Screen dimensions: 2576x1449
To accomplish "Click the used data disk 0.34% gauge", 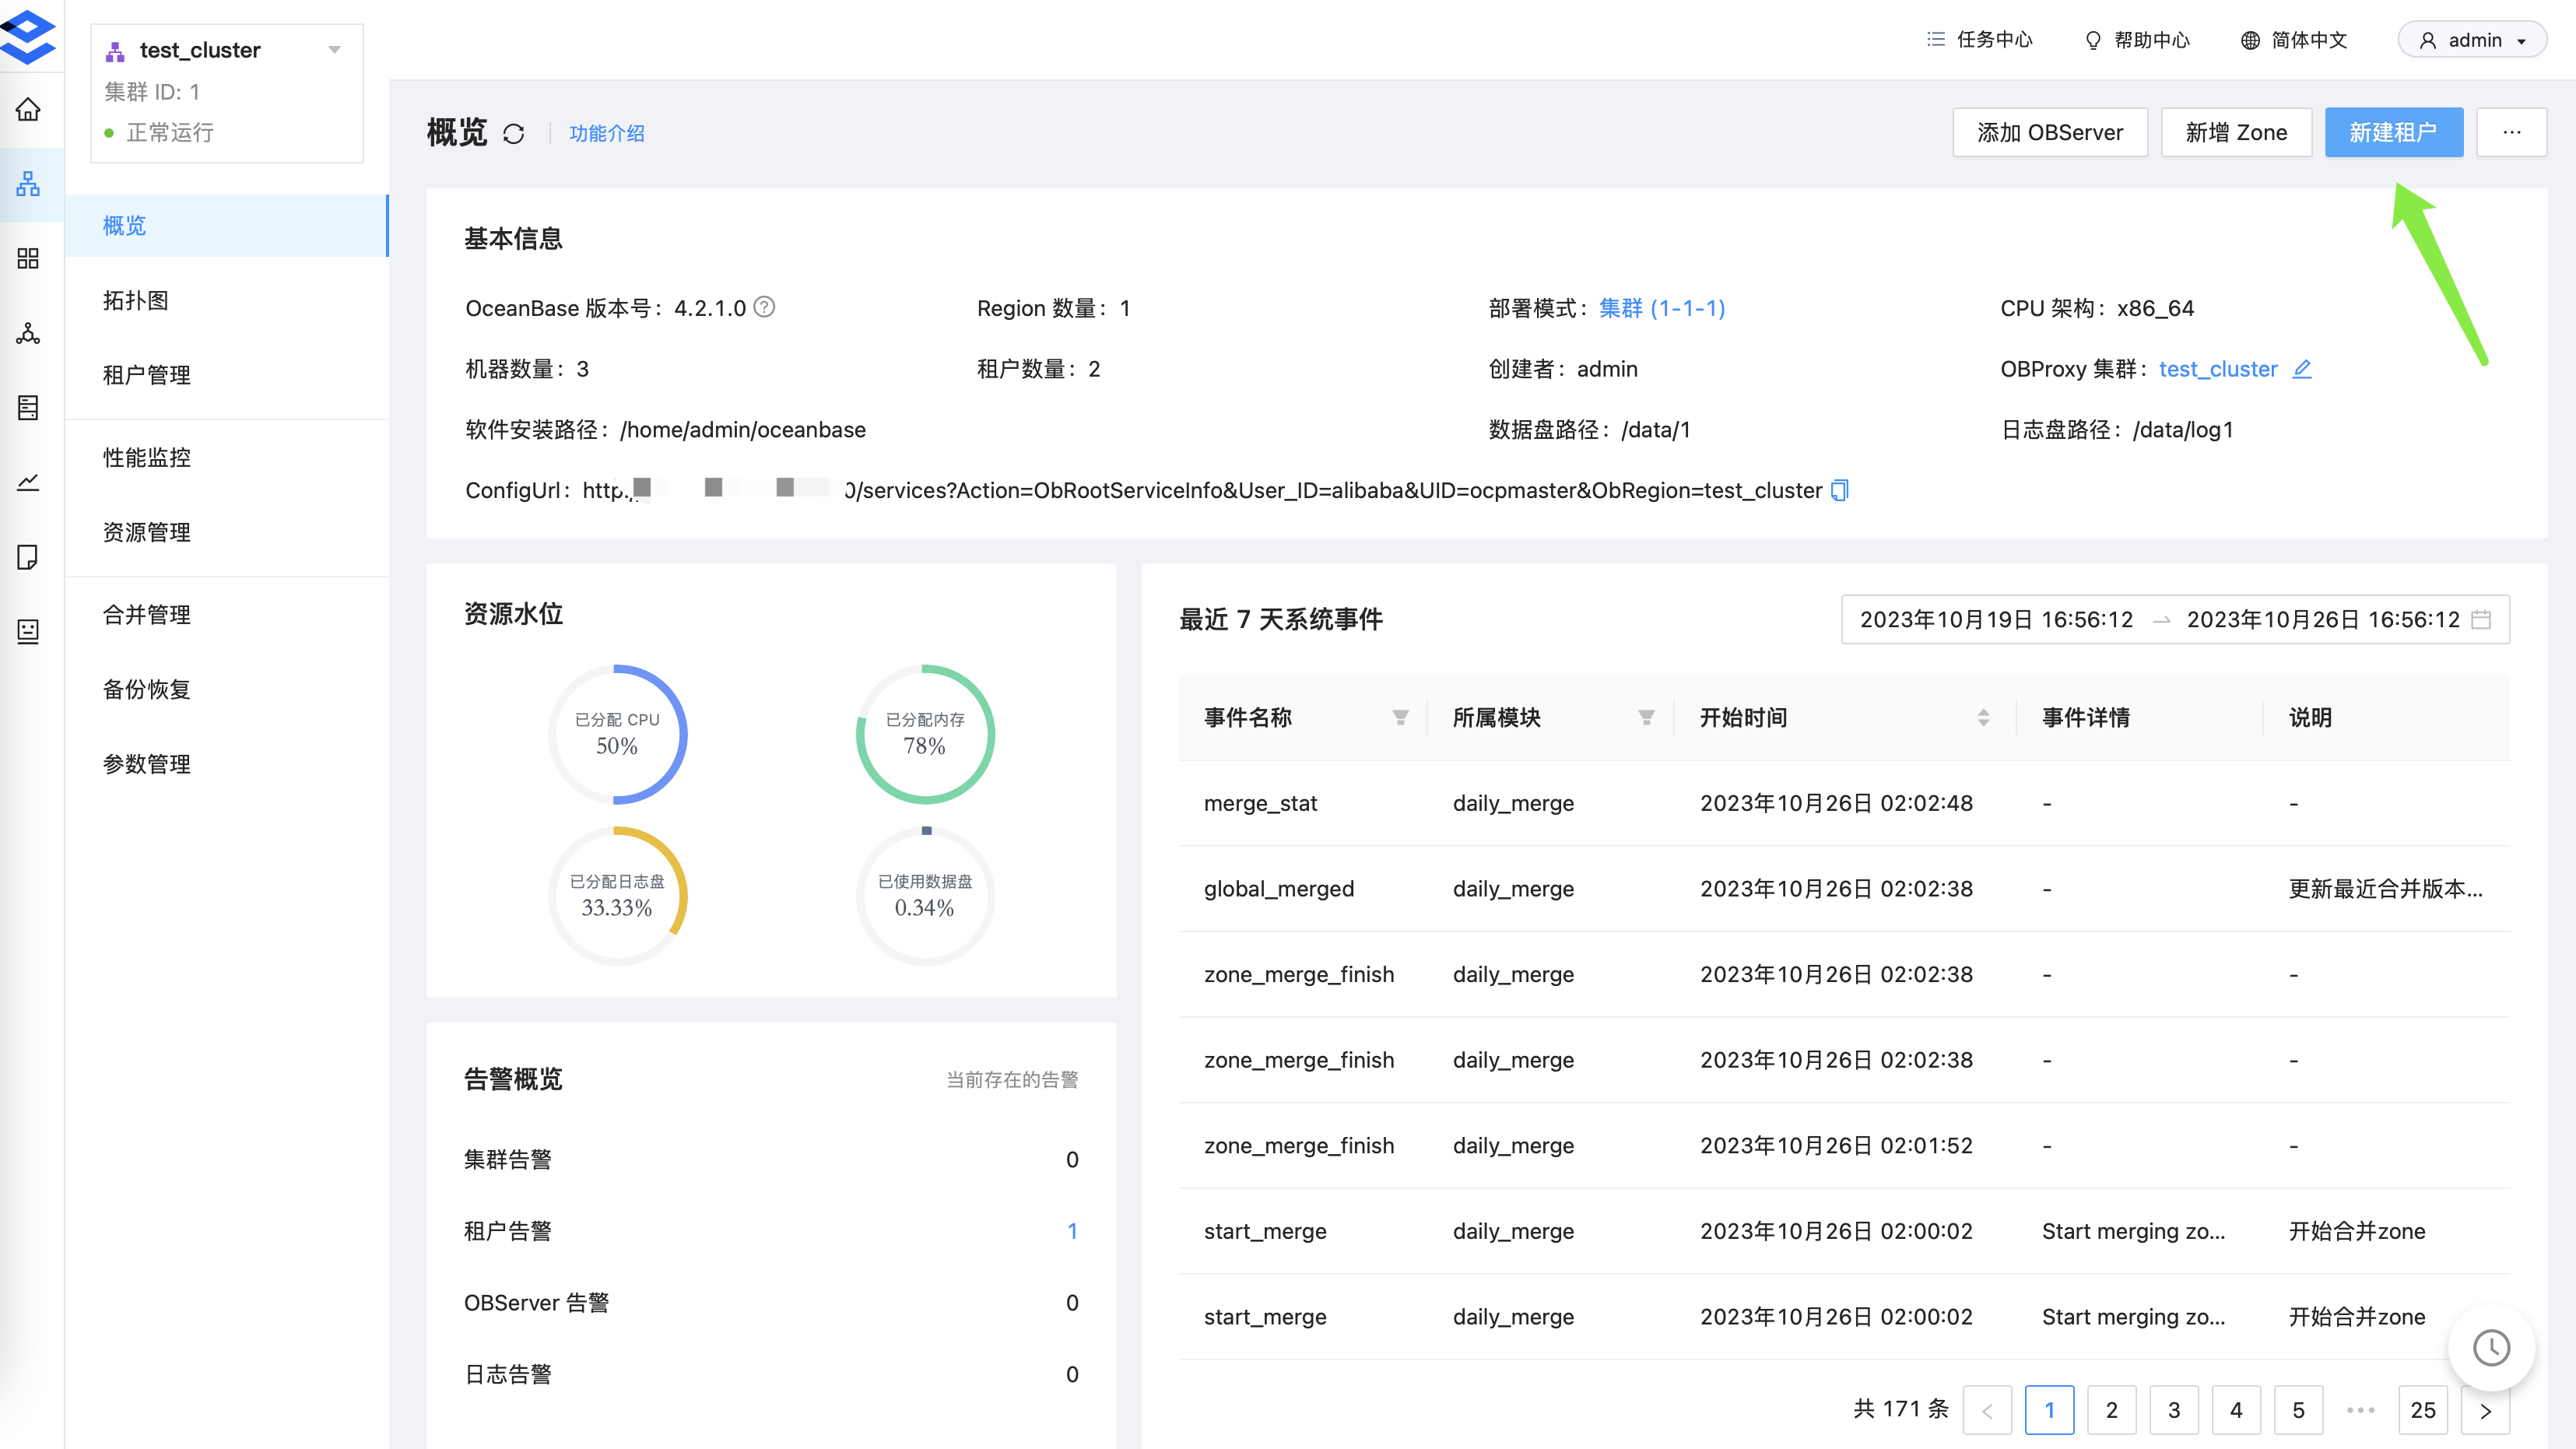I will tap(925, 896).
